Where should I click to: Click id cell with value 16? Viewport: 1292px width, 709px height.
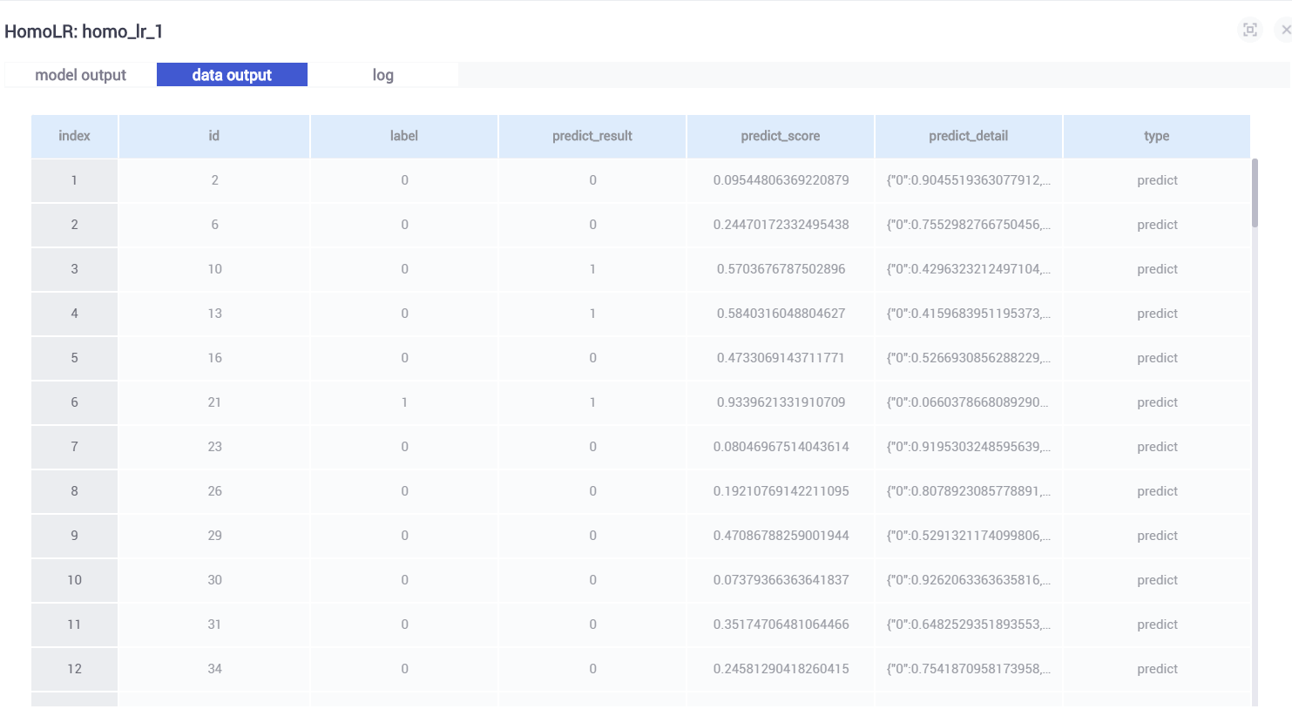[x=214, y=358]
